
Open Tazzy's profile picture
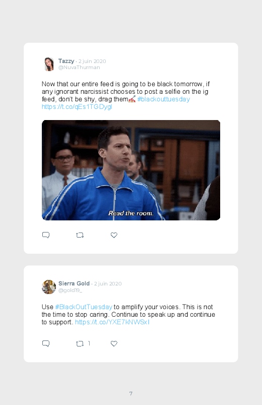49,64
